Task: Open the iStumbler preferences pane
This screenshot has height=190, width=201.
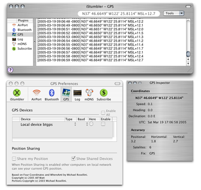Action: [17, 95]
